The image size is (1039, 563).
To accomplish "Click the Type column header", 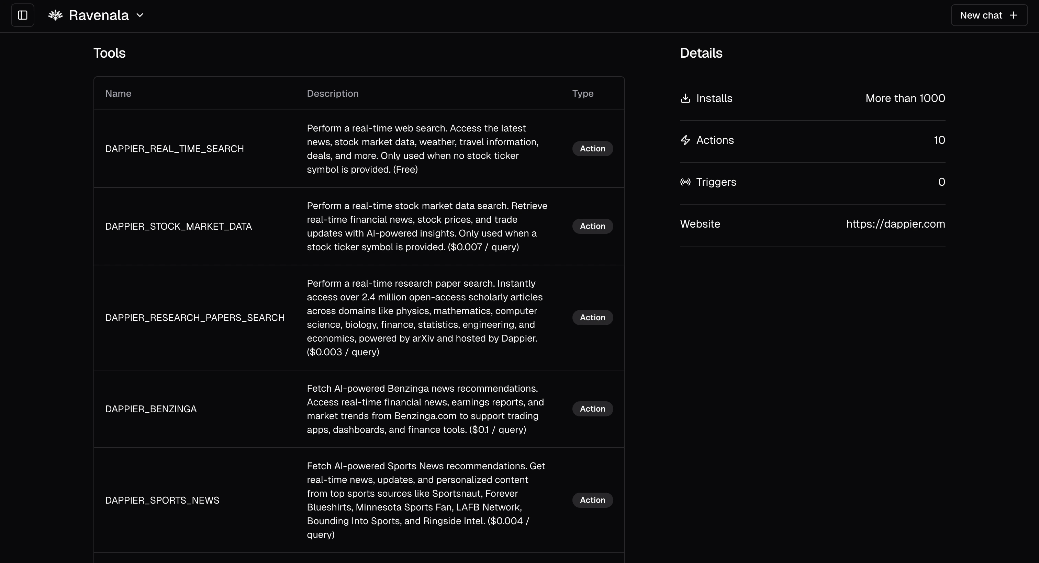I will point(582,93).
